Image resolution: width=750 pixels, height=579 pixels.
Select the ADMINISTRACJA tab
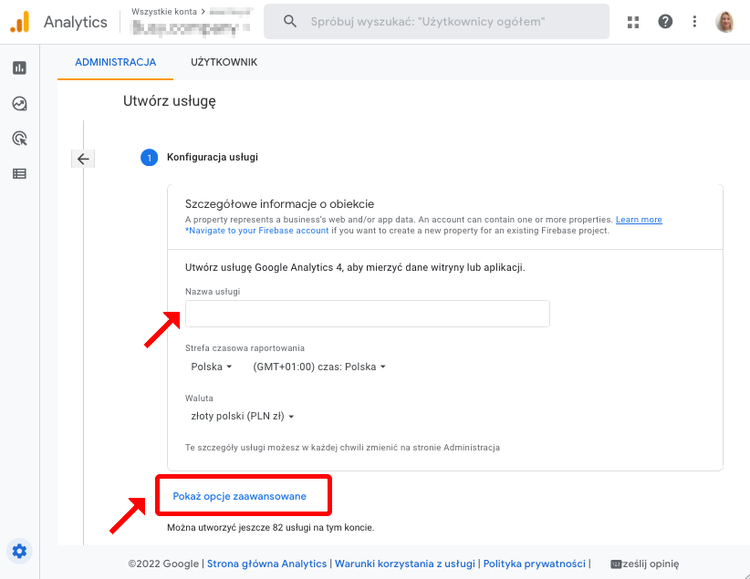115,62
